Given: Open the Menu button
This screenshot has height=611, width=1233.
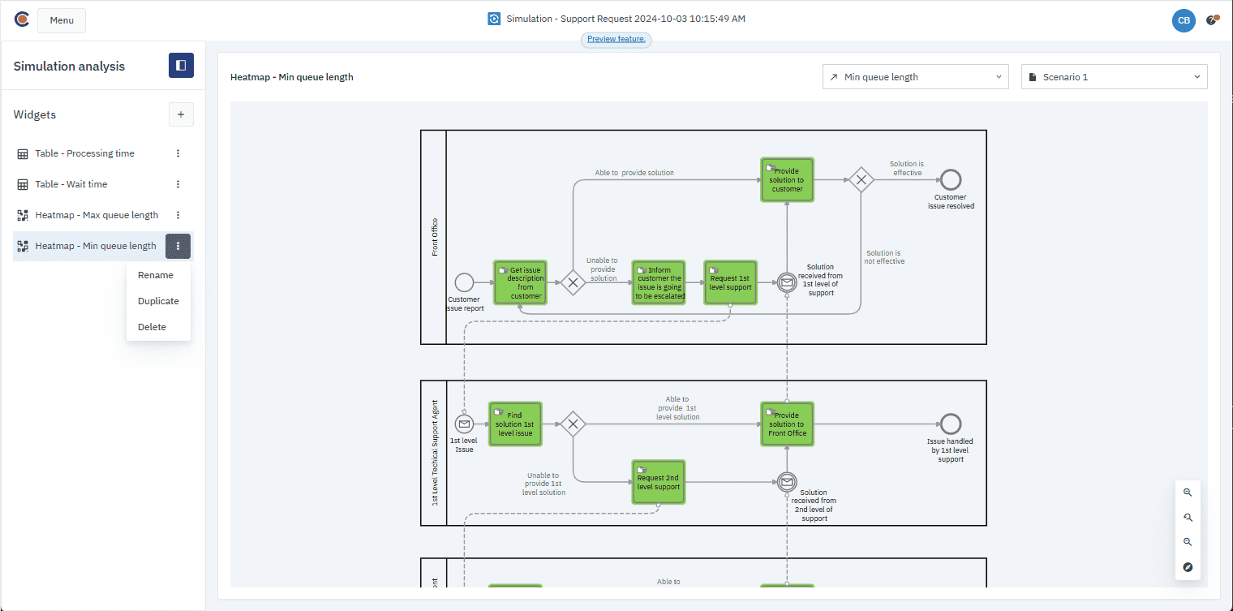Looking at the screenshot, I should 62,20.
